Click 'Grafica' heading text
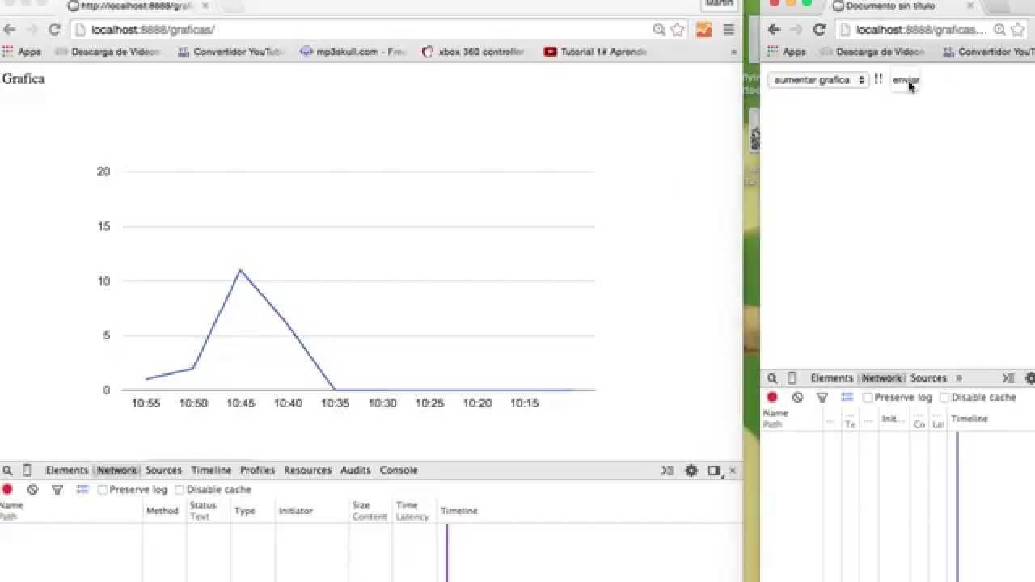This screenshot has width=1035, height=582. [23, 79]
